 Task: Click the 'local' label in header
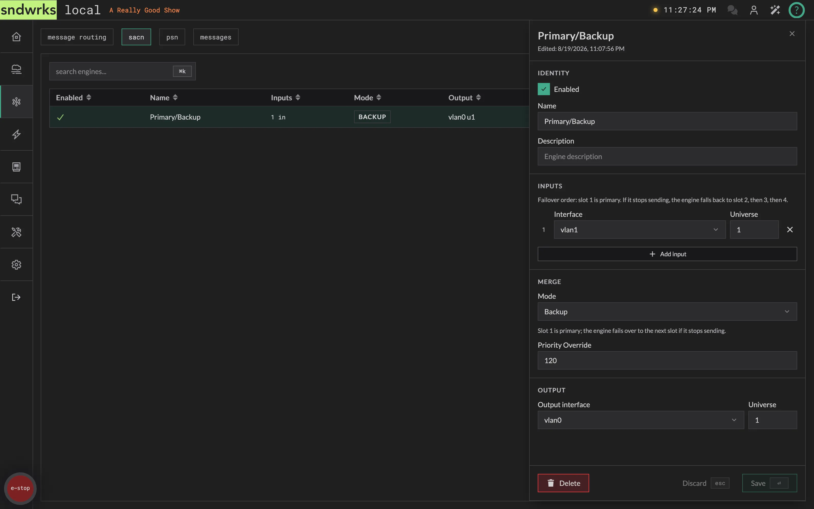83,10
